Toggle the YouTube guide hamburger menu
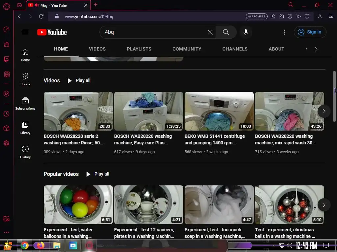The height and width of the screenshot is (252, 337). click(25, 32)
